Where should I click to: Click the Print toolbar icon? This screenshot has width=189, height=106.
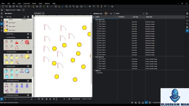[x=14, y=6]
